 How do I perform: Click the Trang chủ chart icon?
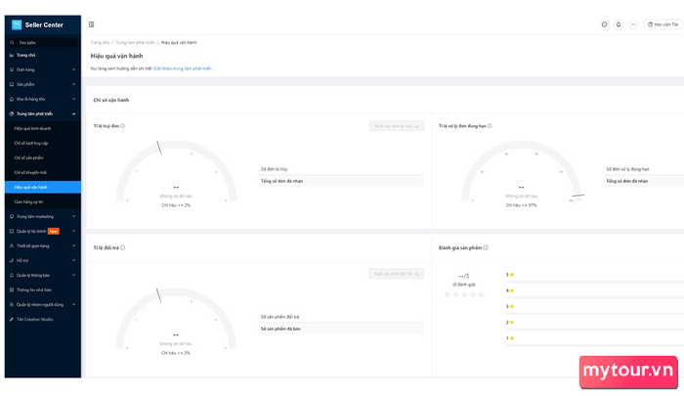pos(12,55)
